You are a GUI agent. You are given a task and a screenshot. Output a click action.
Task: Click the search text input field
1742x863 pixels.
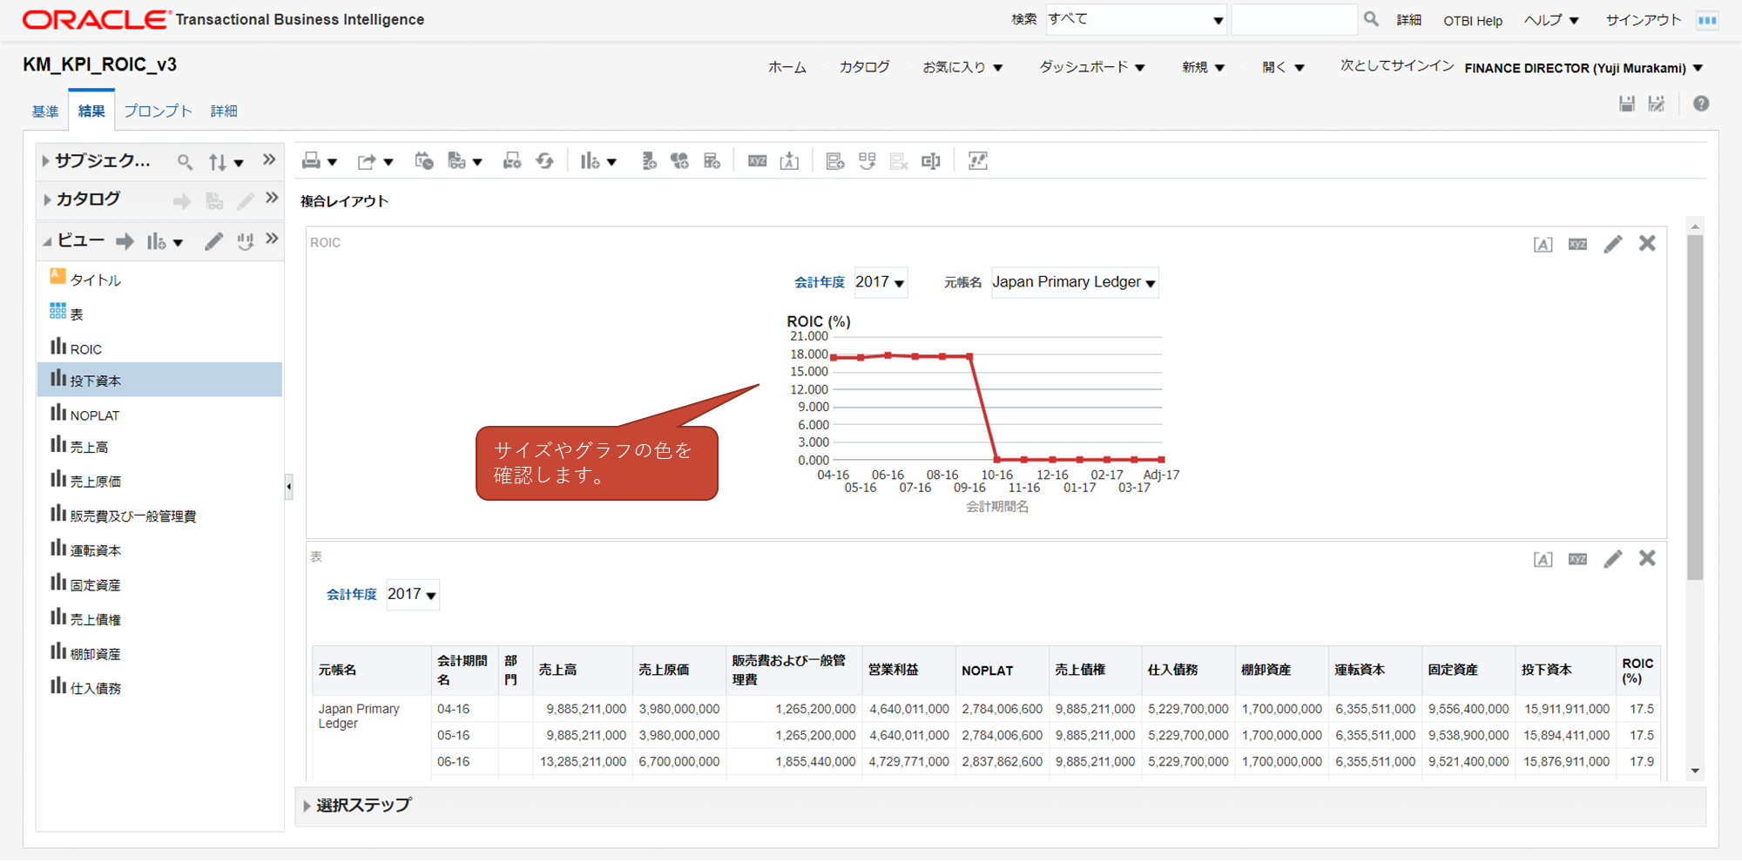point(1294,19)
